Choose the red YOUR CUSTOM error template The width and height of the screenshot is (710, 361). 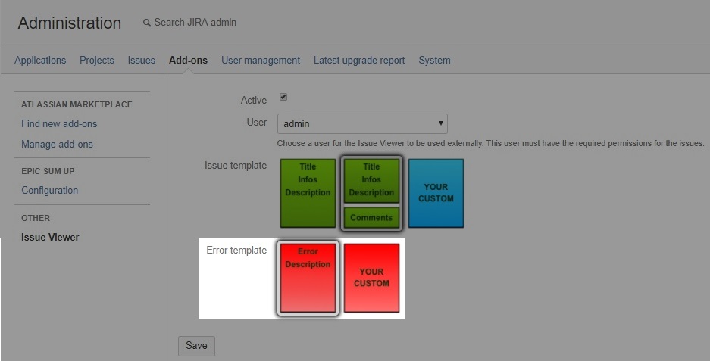tap(371, 278)
